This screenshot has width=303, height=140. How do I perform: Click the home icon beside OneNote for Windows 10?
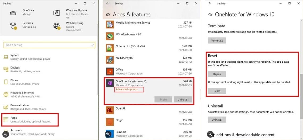pos(211,15)
